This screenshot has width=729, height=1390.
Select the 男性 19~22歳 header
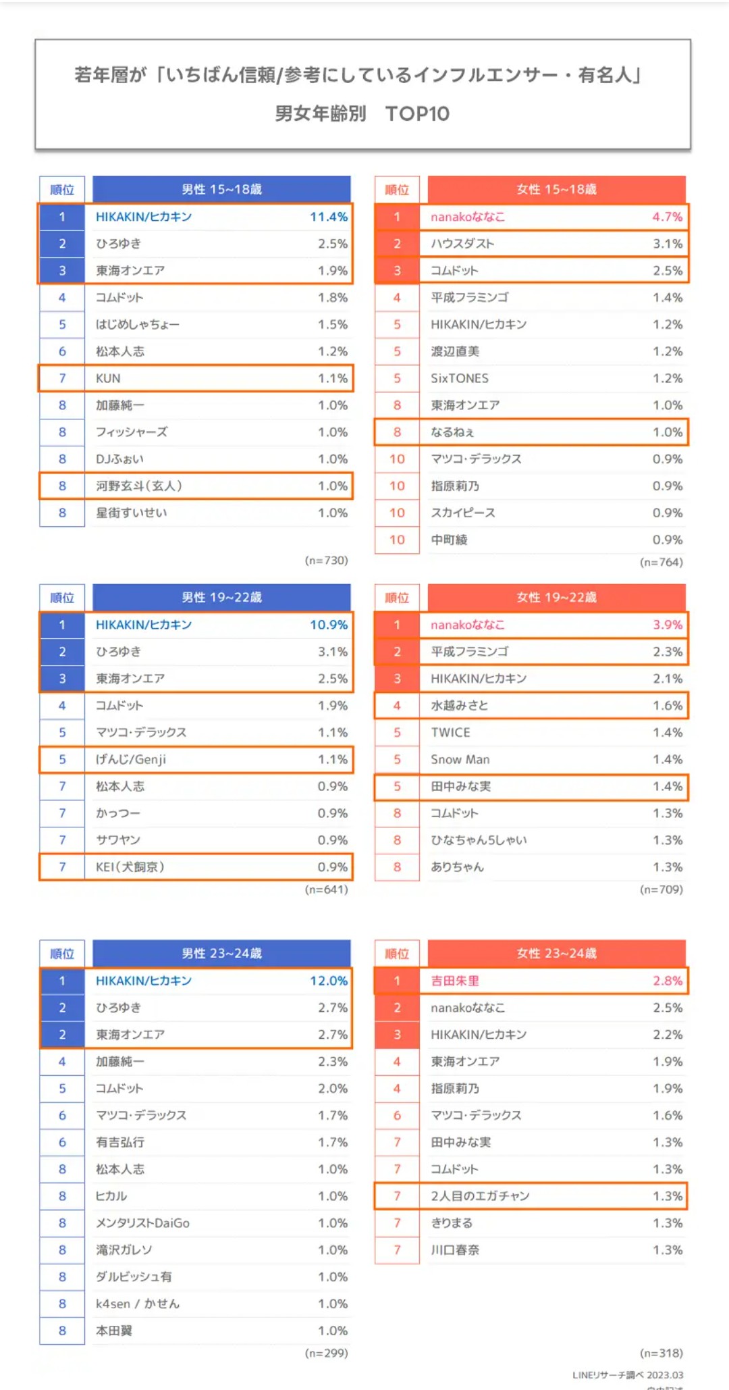click(x=221, y=597)
